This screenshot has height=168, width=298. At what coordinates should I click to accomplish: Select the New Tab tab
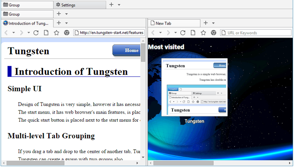174,23
